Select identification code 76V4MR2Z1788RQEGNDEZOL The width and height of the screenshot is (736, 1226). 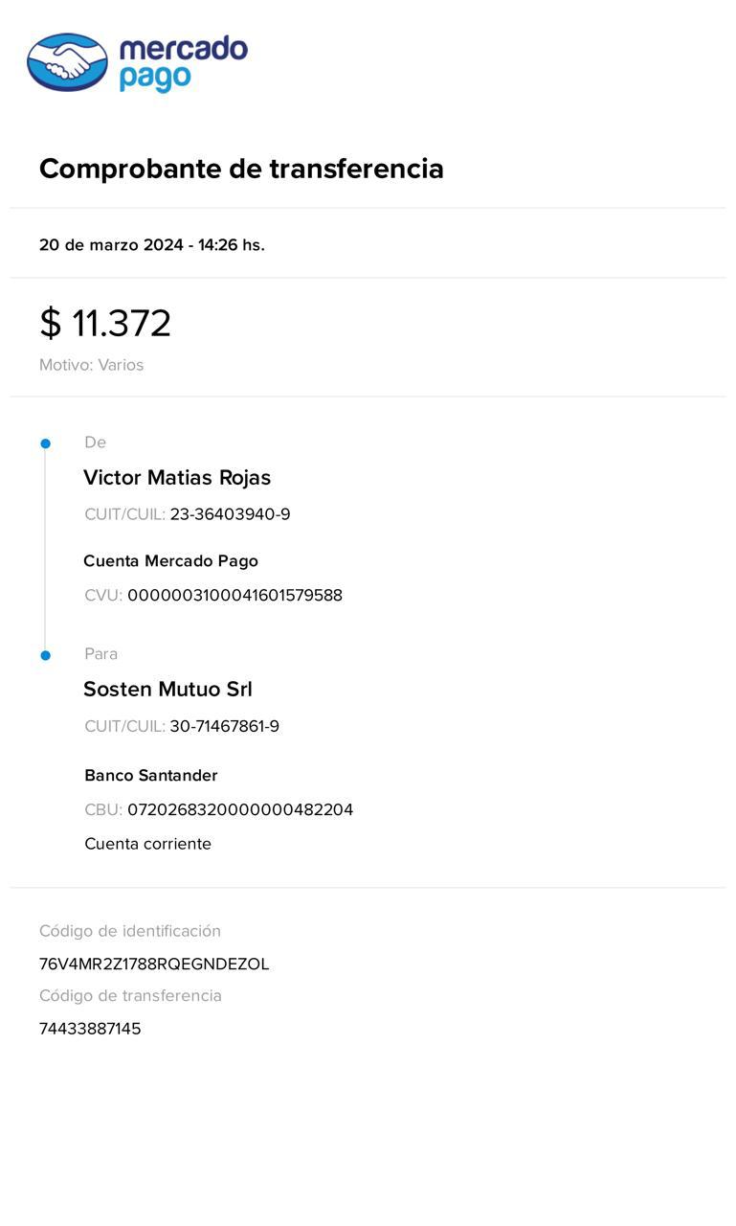click(x=154, y=964)
